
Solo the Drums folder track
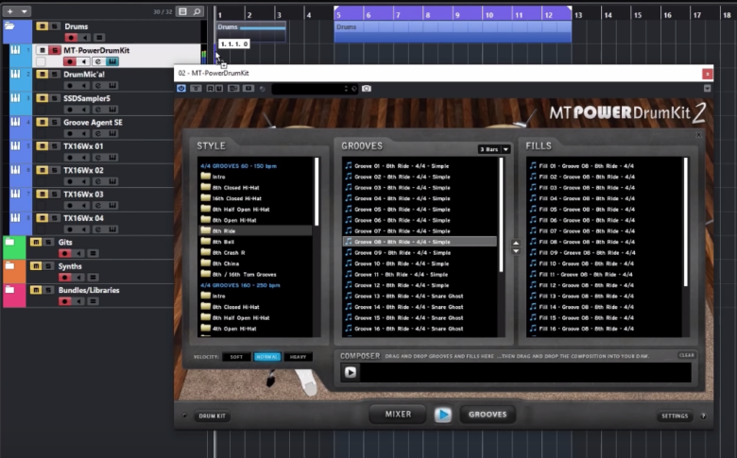55,26
